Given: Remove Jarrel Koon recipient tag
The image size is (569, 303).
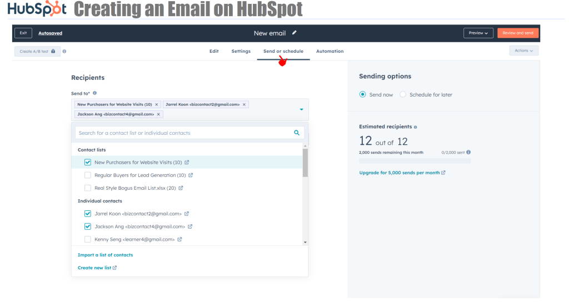Looking at the screenshot, I should pyautogui.click(x=244, y=104).
